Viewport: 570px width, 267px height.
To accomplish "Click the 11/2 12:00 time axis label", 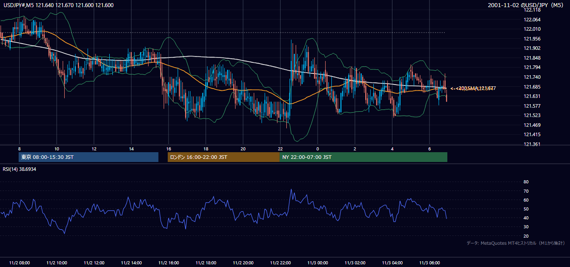I will click(x=94, y=263).
